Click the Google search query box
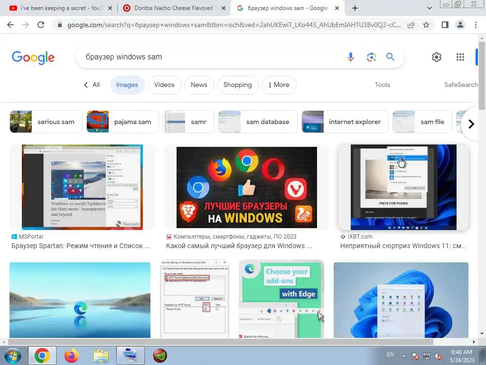This screenshot has height=365, width=486. pyautogui.click(x=211, y=57)
